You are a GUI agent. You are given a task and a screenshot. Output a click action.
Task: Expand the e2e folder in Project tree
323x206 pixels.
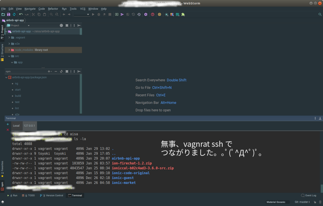[x=9, y=44]
